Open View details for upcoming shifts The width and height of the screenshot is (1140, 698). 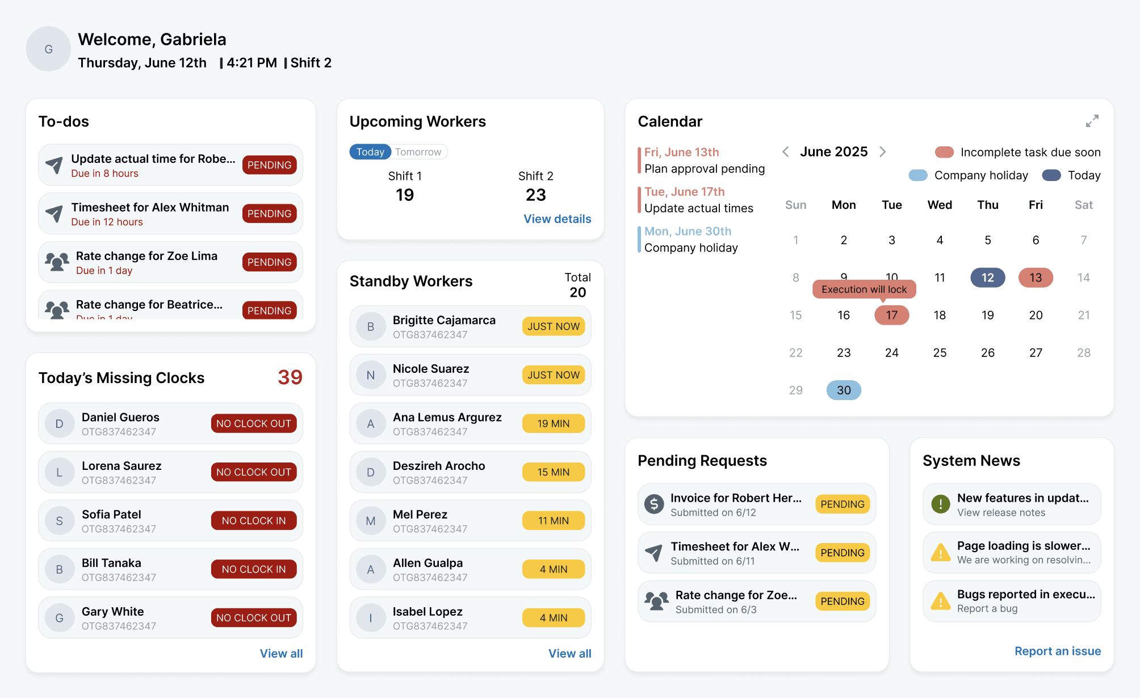[x=557, y=219]
